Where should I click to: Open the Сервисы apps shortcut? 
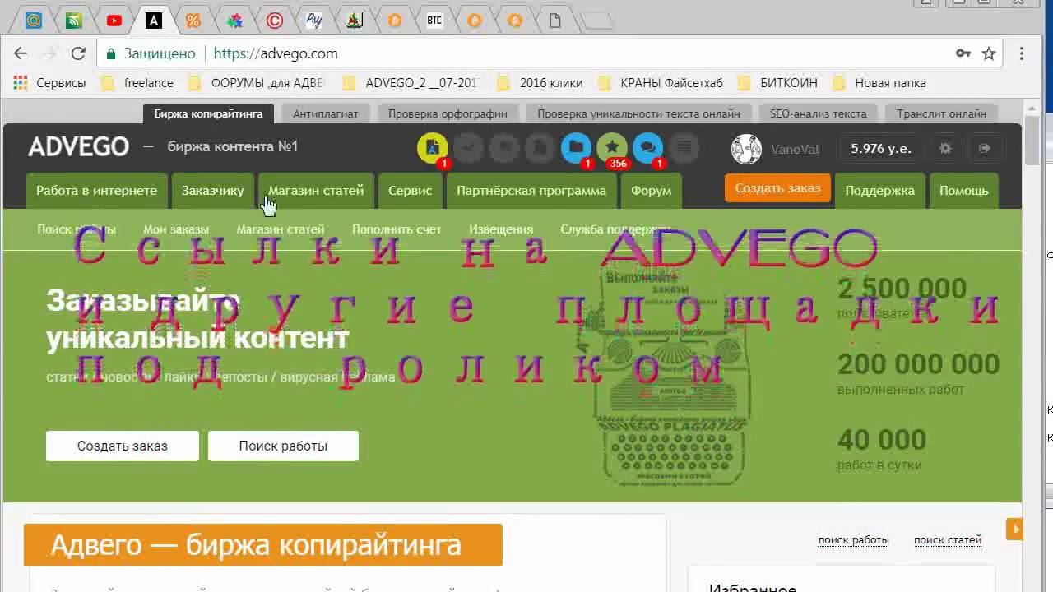pyautogui.click(x=49, y=82)
